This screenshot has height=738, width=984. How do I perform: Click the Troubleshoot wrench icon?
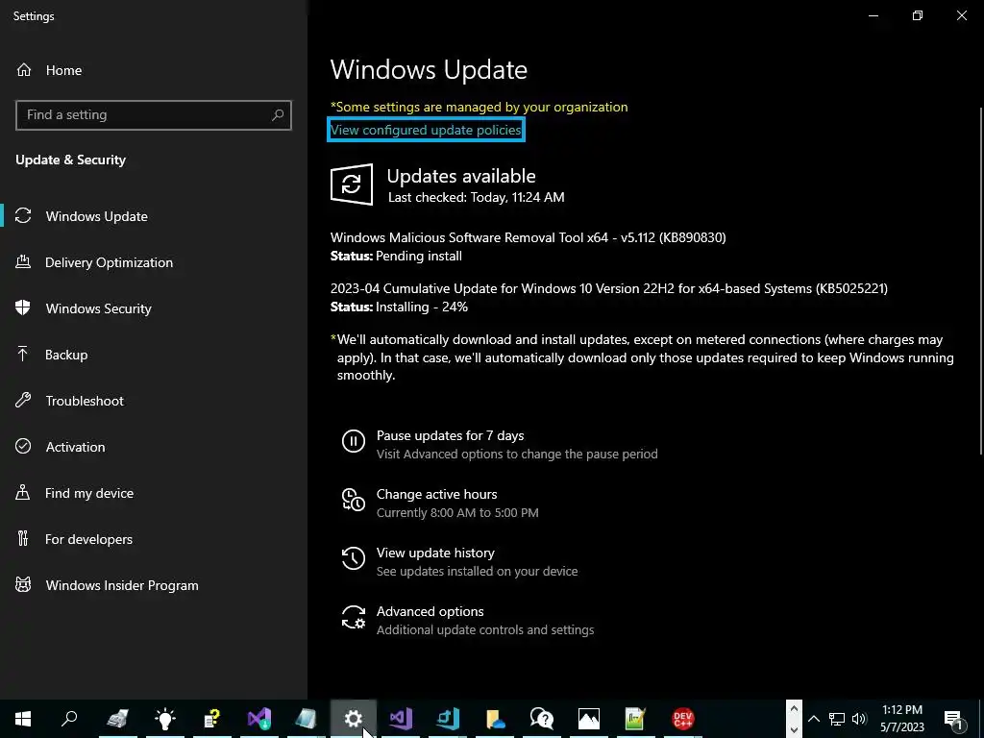click(23, 401)
